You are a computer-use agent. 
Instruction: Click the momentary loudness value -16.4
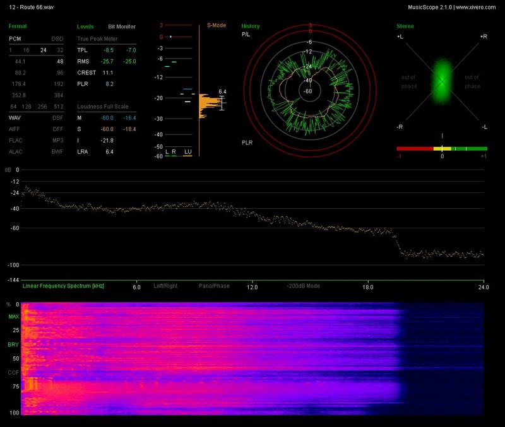click(x=130, y=118)
